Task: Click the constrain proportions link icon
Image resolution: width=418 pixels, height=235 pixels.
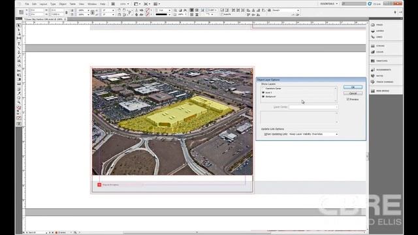Action: pyautogui.click(x=67, y=12)
